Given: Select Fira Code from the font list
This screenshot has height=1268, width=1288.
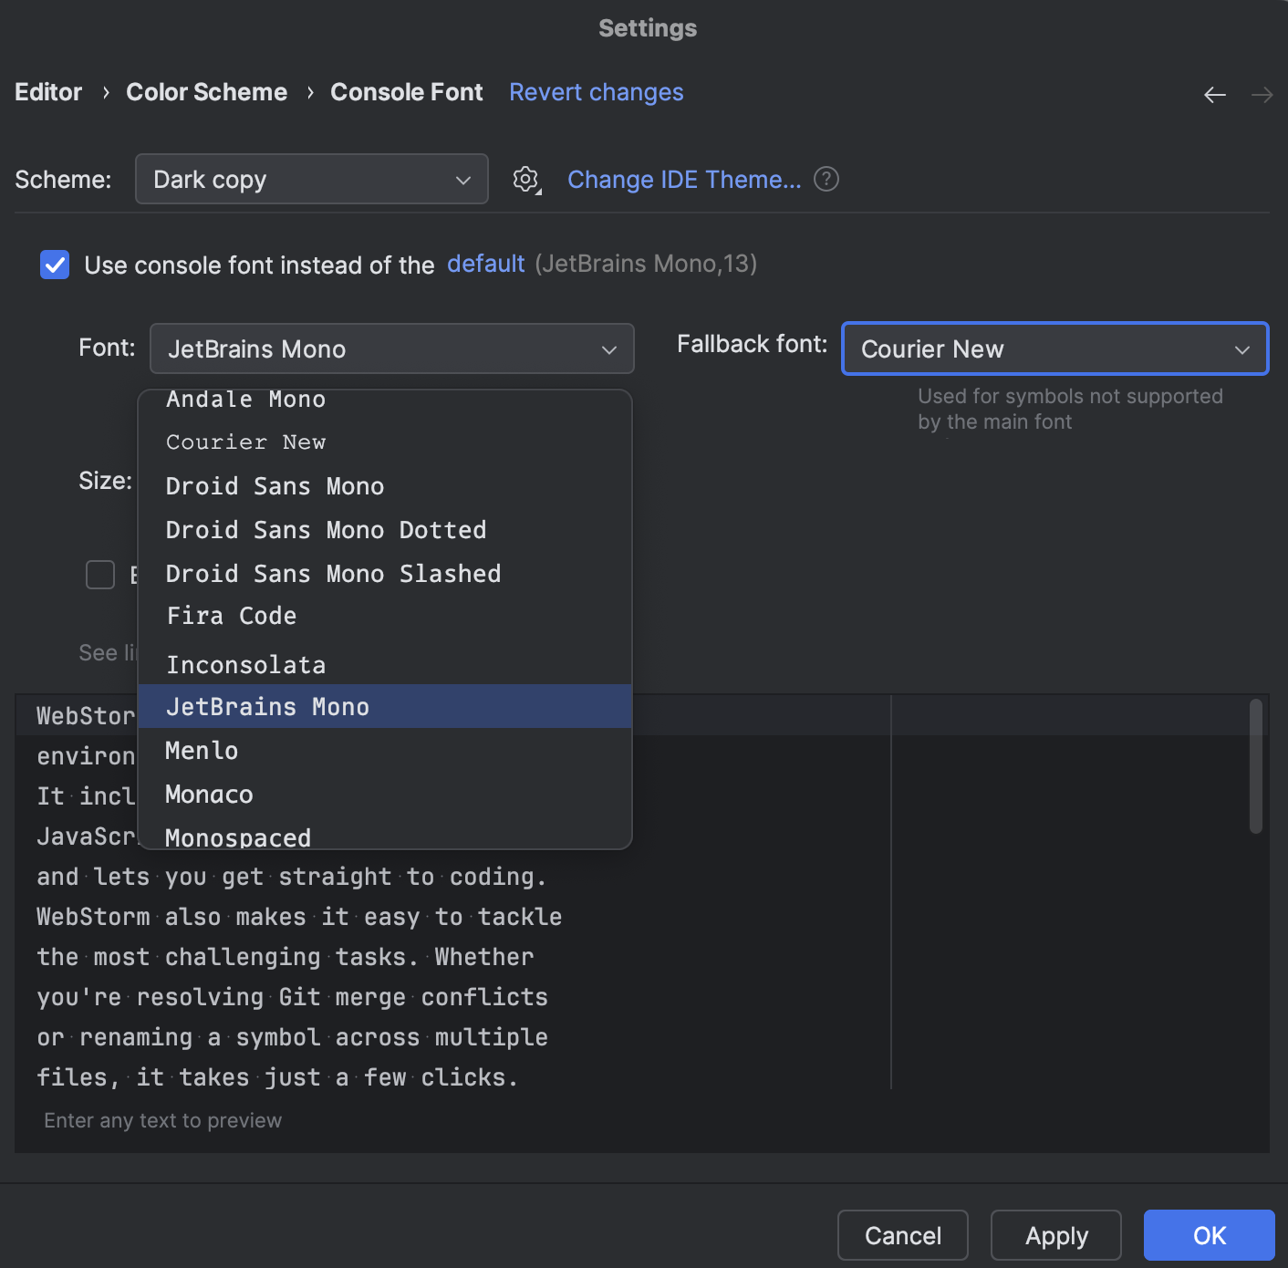Looking at the screenshot, I should (x=231, y=616).
